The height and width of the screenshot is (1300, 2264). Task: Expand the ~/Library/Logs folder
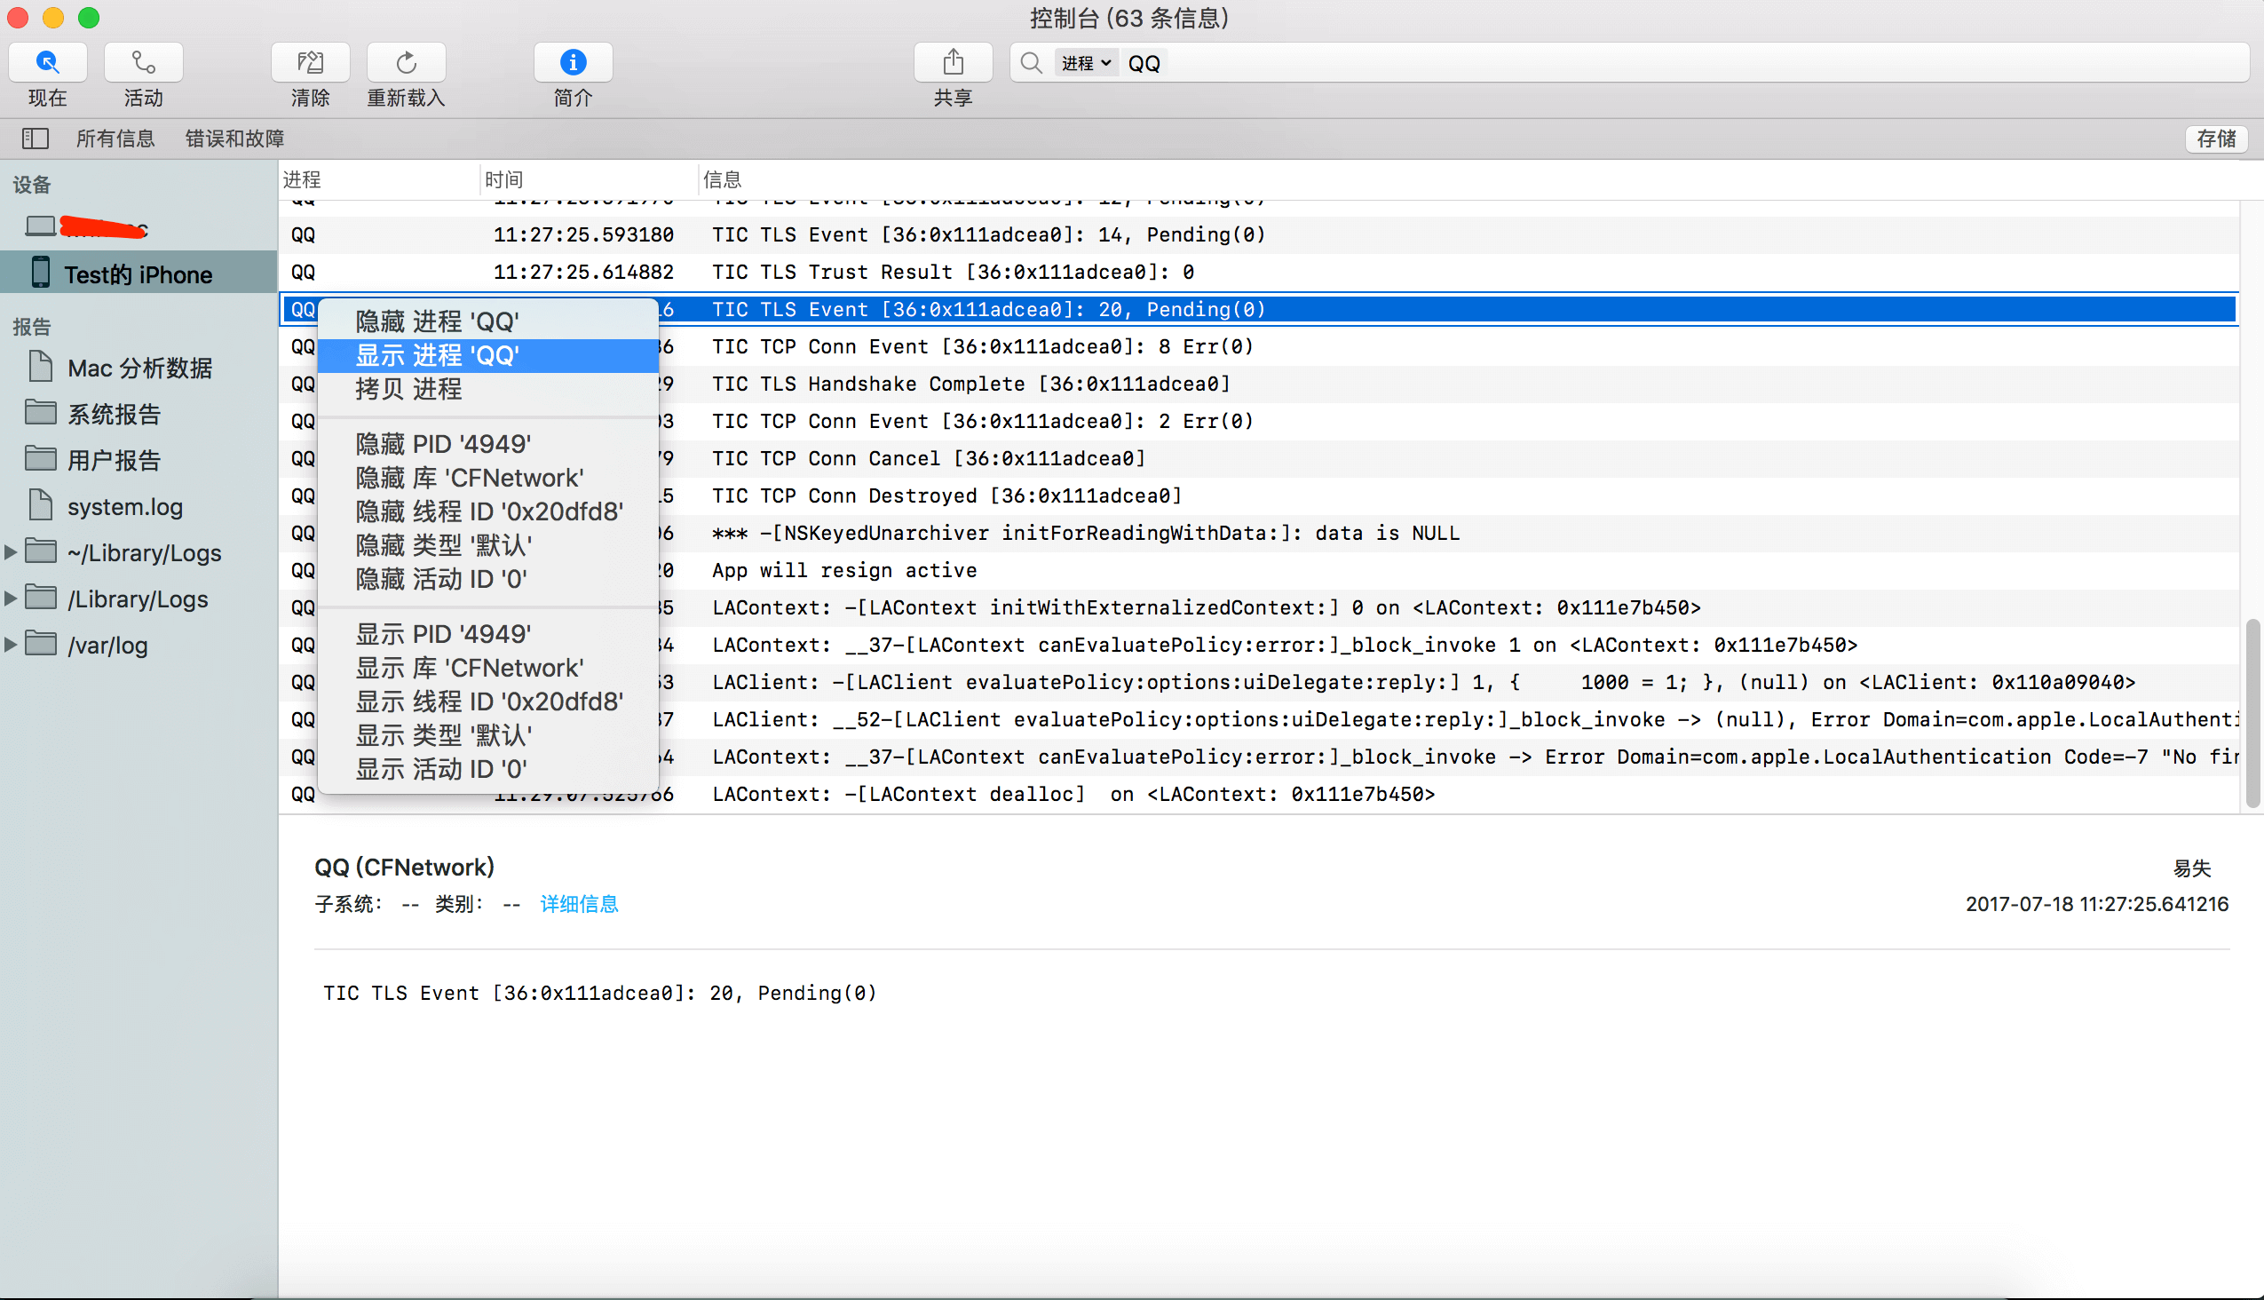coord(11,552)
